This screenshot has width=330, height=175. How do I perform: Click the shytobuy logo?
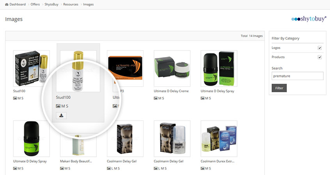click(x=309, y=19)
